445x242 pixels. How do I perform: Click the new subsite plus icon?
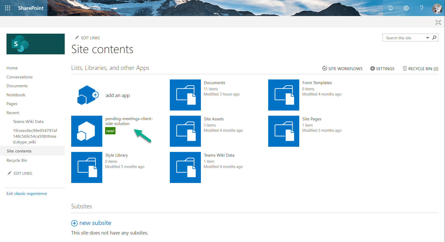tap(74, 223)
